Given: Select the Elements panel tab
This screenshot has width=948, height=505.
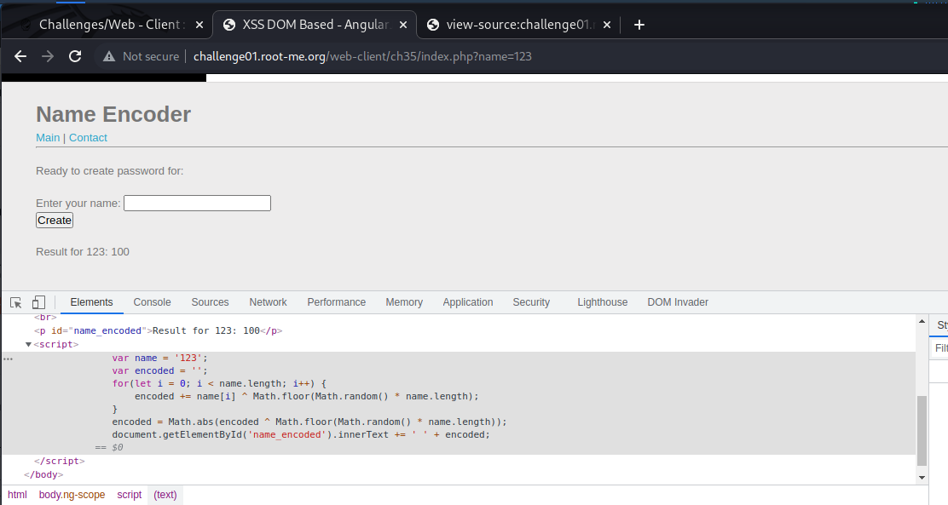Looking at the screenshot, I should pos(91,302).
